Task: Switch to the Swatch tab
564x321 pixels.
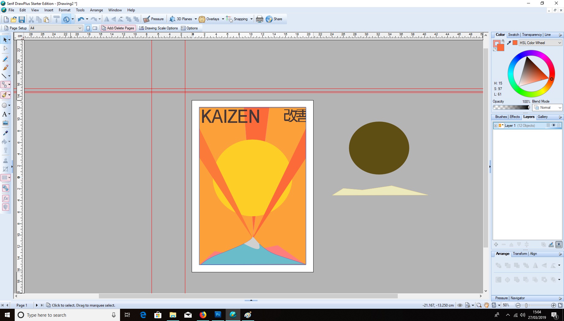Action: pos(513,35)
